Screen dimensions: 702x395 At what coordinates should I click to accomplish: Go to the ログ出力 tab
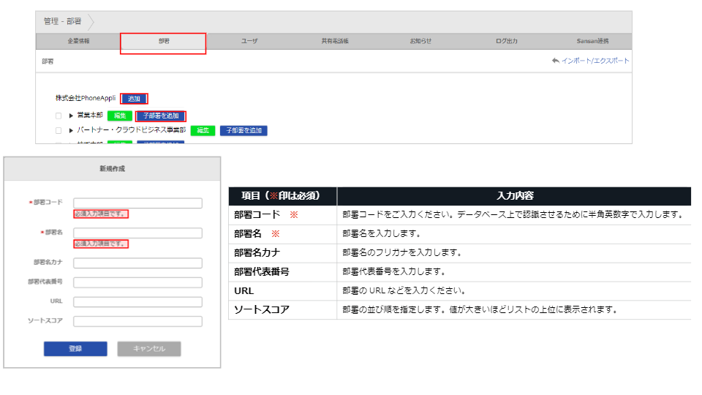(x=506, y=41)
